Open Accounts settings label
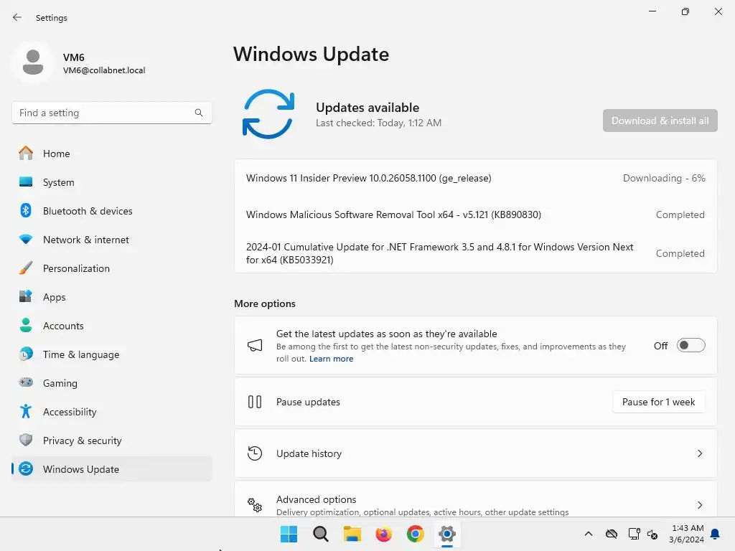The image size is (735, 551). [x=63, y=326]
